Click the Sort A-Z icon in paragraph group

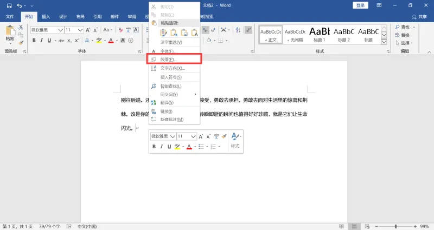[238, 30]
